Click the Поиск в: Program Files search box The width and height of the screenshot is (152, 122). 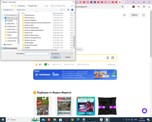[61, 6]
